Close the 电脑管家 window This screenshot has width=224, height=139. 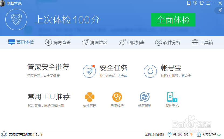220,3
